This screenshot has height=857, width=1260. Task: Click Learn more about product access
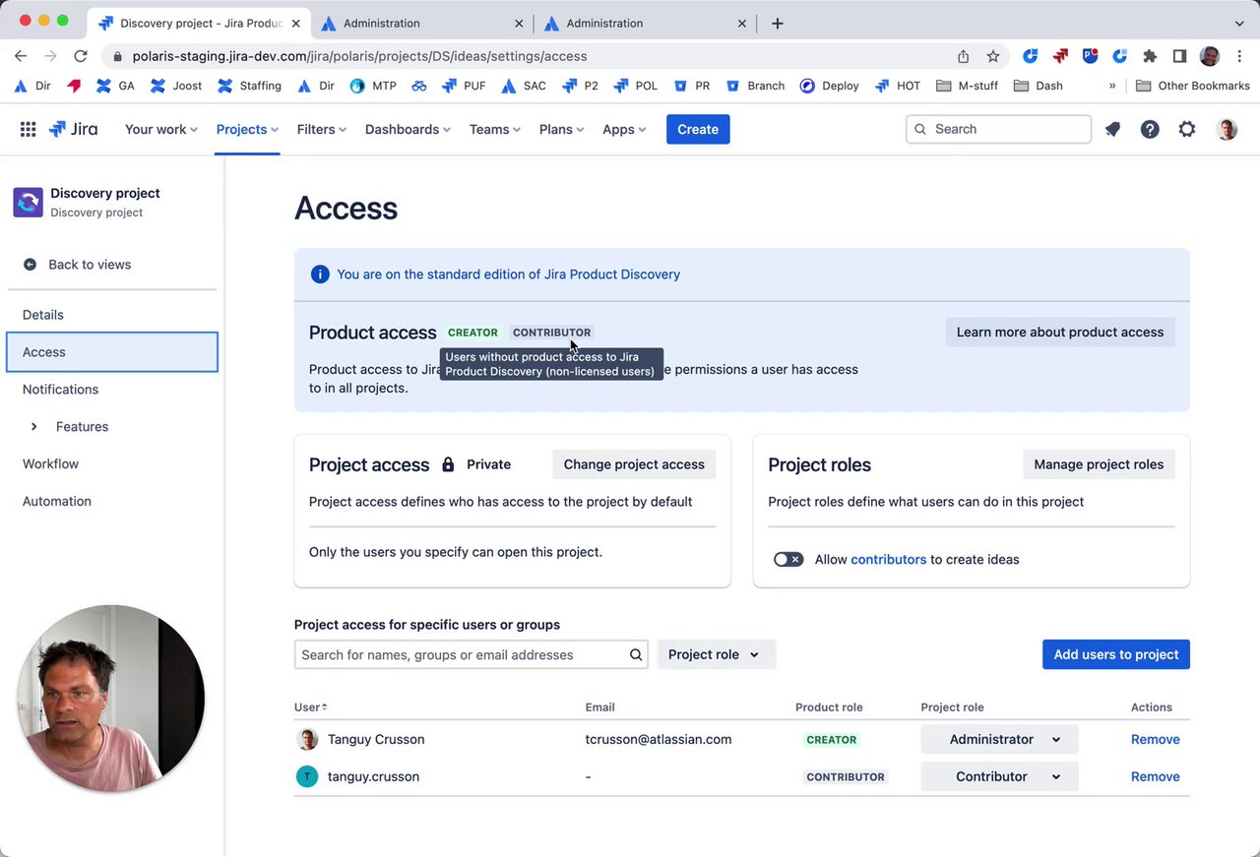coord(1060,333)
